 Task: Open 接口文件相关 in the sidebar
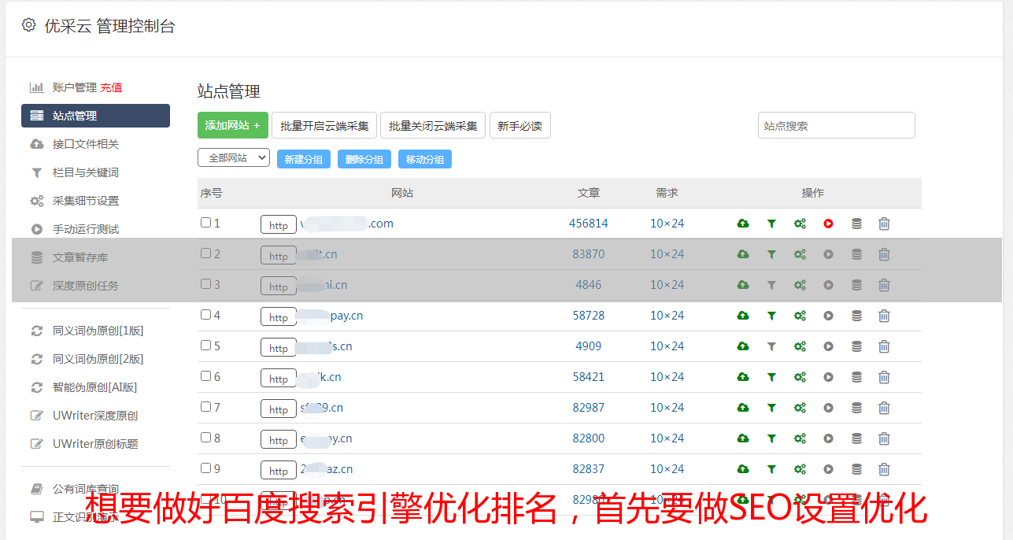click(x=85, y=144)
